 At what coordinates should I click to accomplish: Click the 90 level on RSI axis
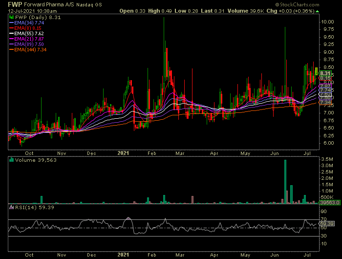coord(324,212)
